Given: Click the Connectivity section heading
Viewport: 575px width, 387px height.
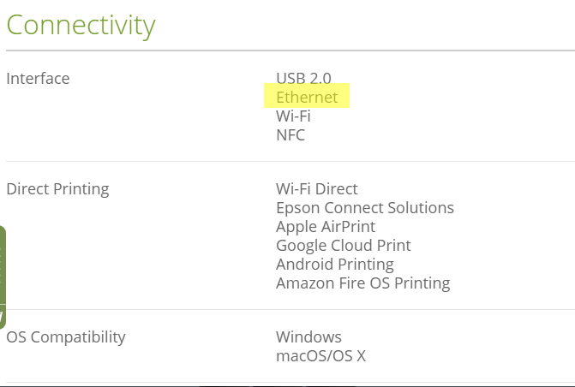Looking at the screenshot, I should 81,26.
